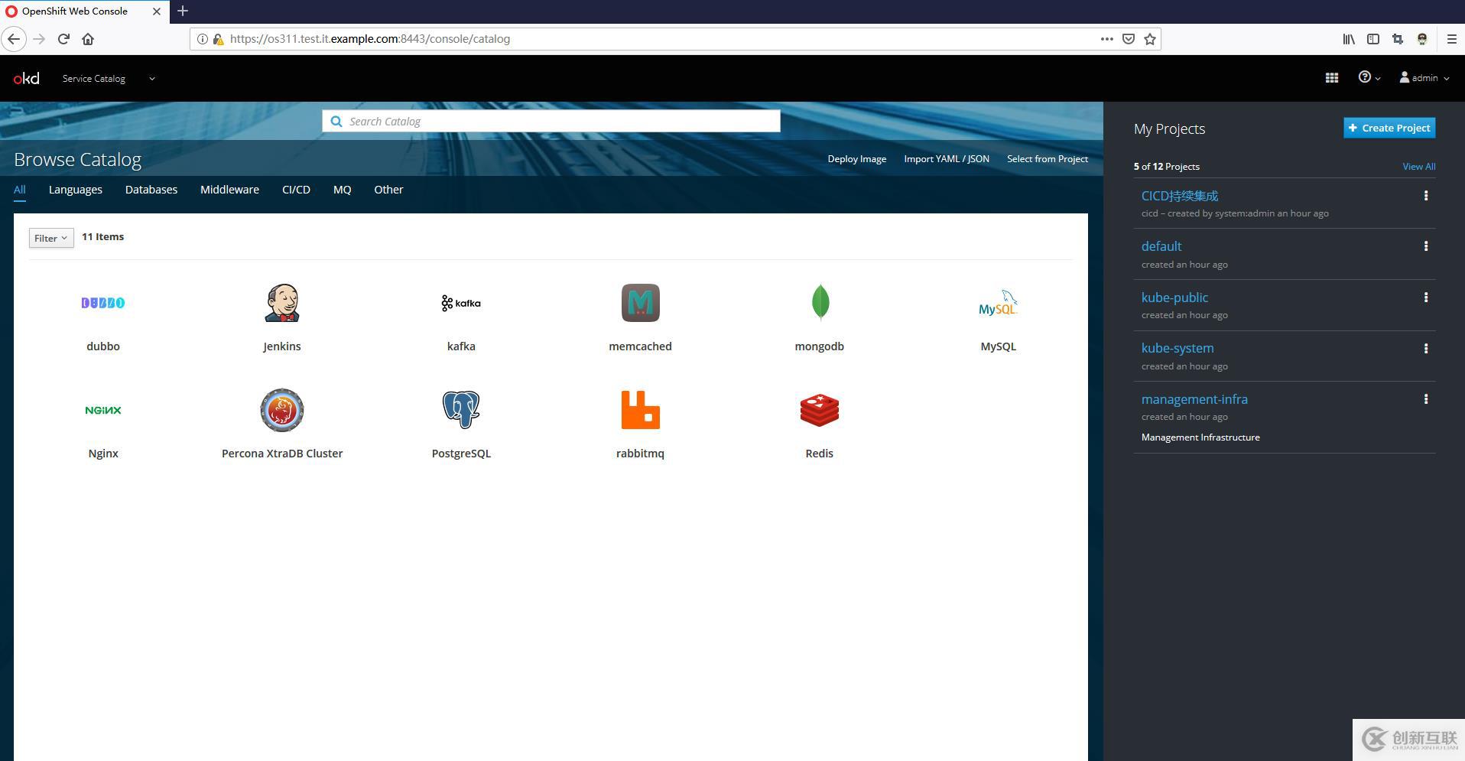Click Select from Project link
The image size is (1465, 761).
[1048, 159]
